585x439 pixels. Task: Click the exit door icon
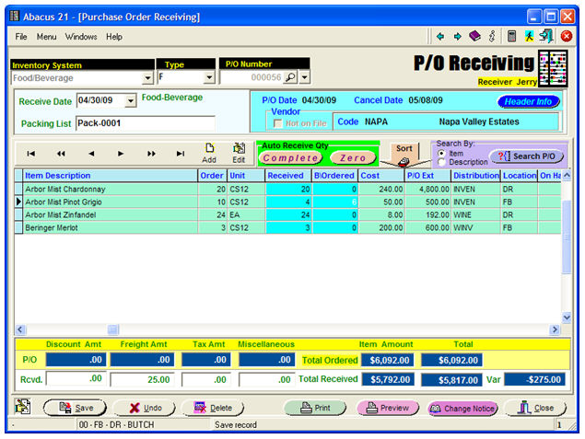547,37
